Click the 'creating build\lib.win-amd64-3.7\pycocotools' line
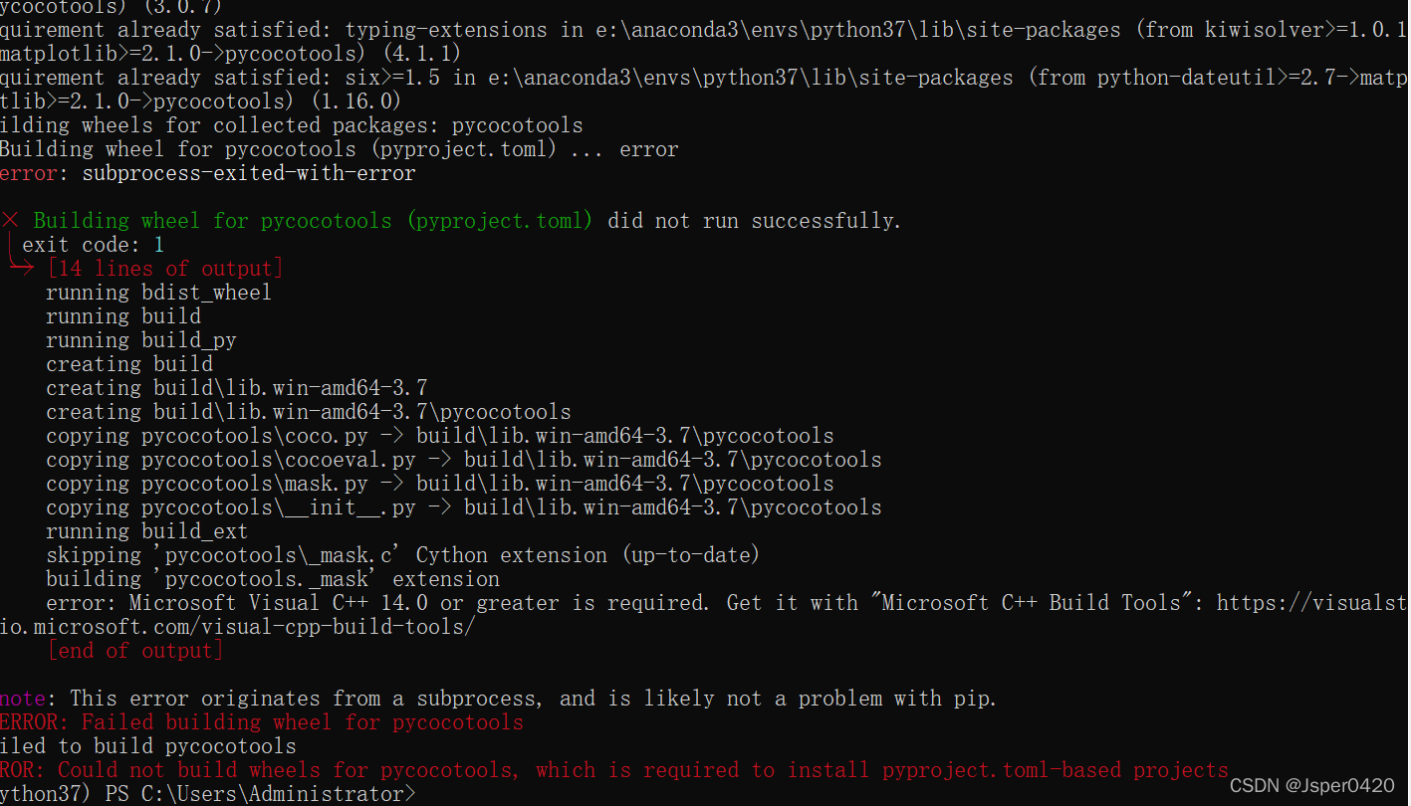 (308, 412)
